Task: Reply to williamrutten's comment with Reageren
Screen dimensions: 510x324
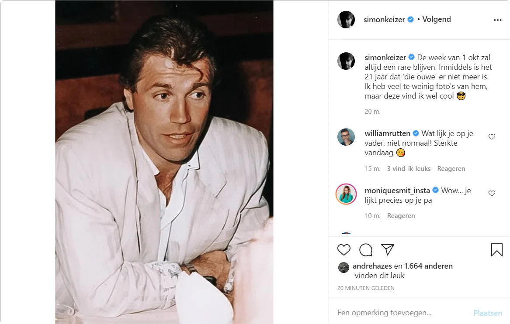Action: pos(451,169)
